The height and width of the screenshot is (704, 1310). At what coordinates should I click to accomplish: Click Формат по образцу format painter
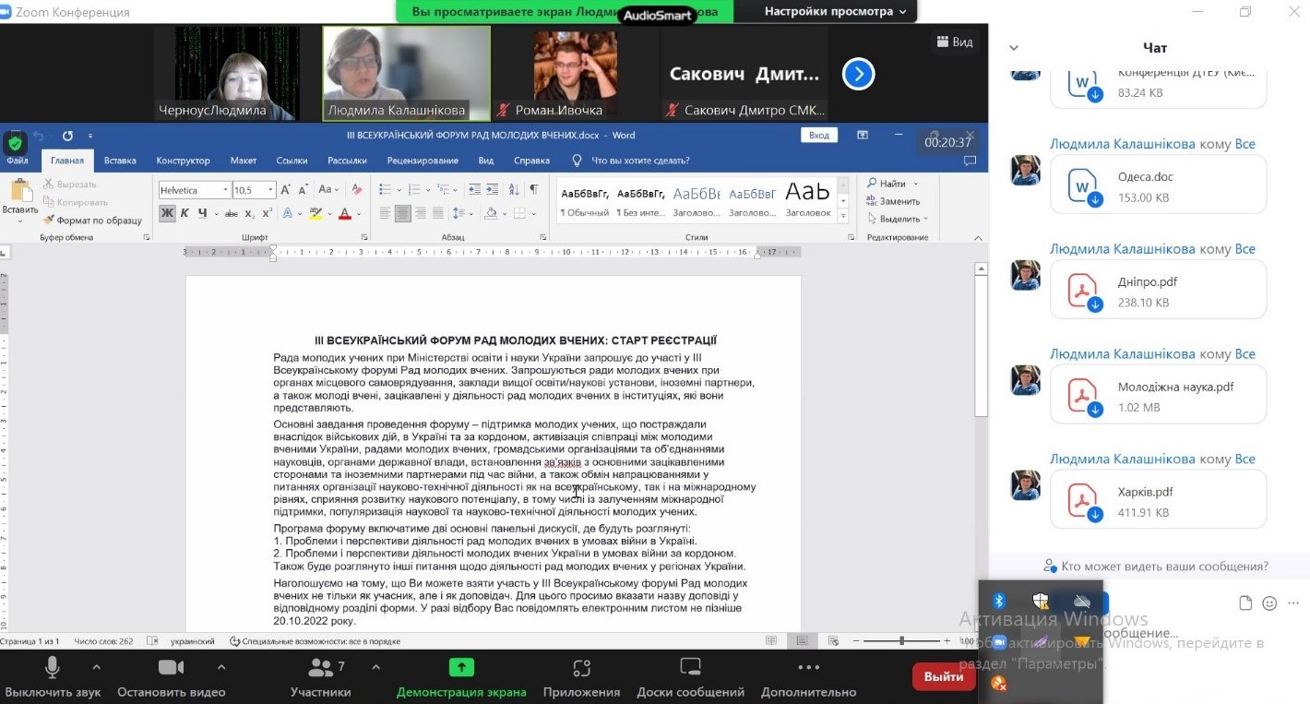(x=92, y=221)
